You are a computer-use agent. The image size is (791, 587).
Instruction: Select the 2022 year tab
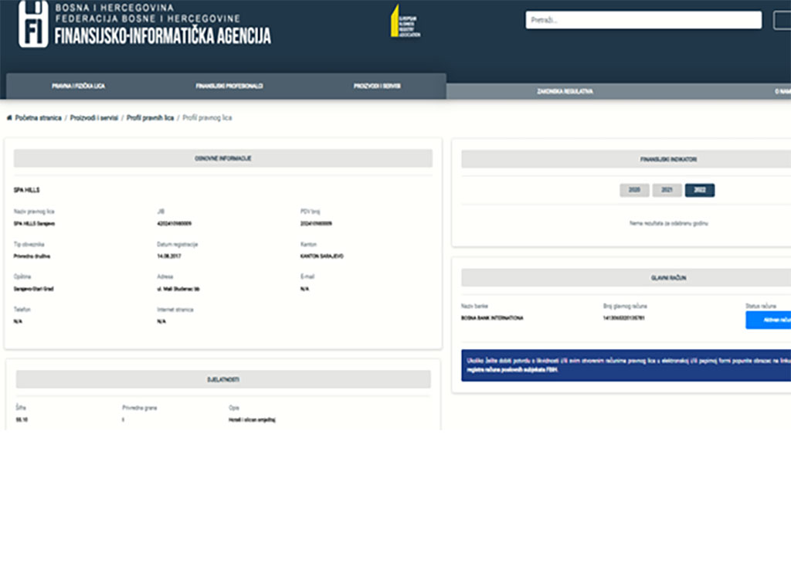(x=700, y=190)
